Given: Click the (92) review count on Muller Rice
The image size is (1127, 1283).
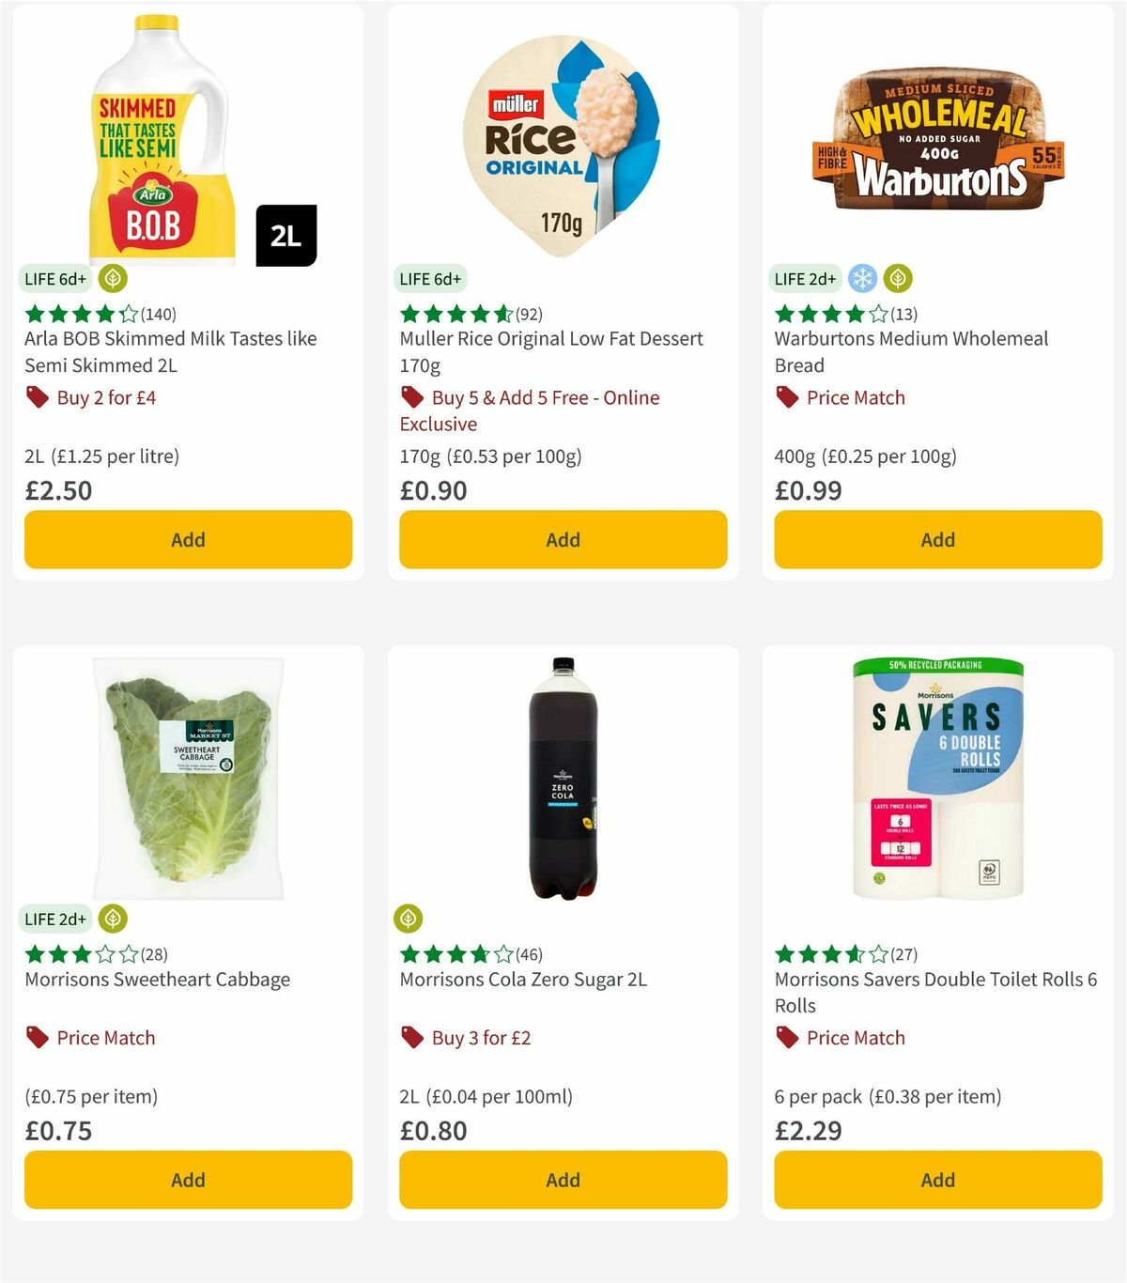Looking at the screenshot, I should [x=529, y=315].
